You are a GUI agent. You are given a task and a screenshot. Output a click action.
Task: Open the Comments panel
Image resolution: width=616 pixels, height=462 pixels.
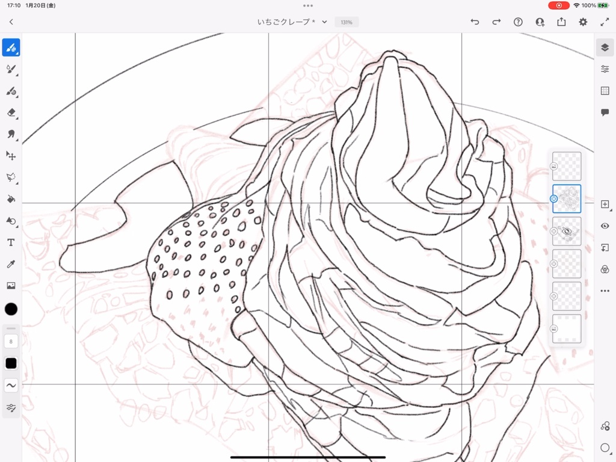pos(605,112)
